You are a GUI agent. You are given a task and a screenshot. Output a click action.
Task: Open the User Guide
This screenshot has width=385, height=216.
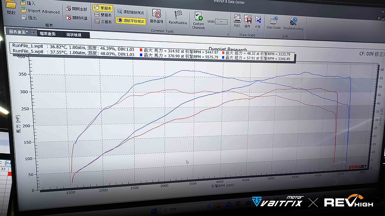pyautogui.click(x=273, y=23)
